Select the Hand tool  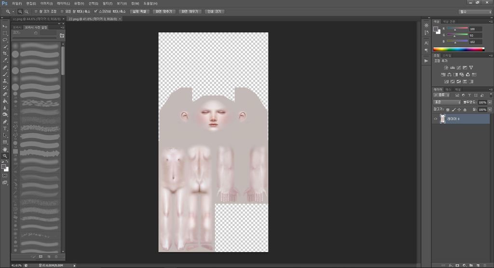(x=5, y=149)
